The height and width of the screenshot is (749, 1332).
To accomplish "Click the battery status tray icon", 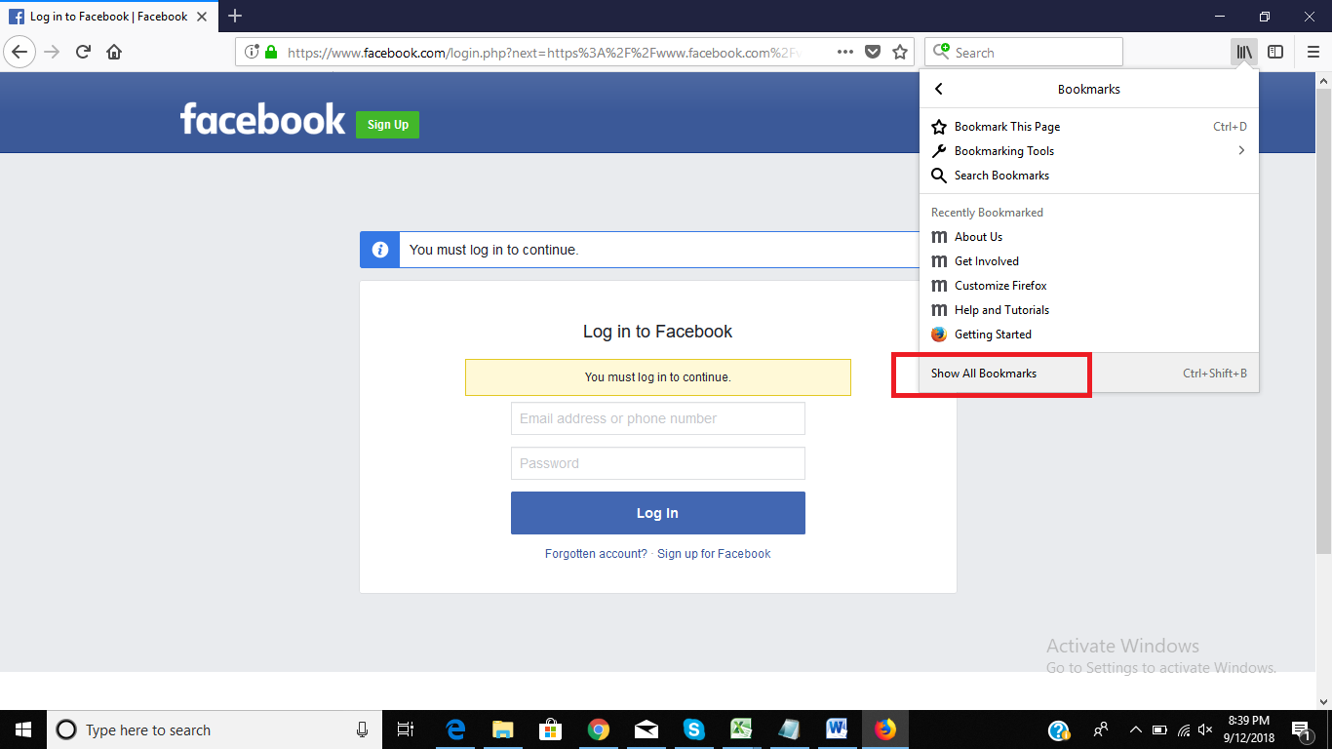I will click(x=1159, y=729).
